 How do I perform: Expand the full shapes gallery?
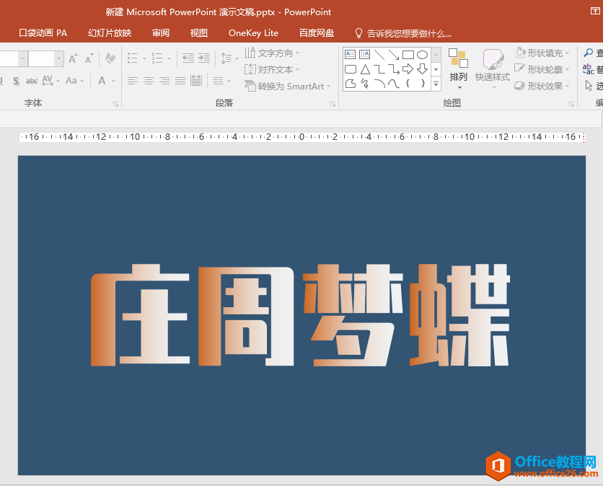click(x=436, y=84)
